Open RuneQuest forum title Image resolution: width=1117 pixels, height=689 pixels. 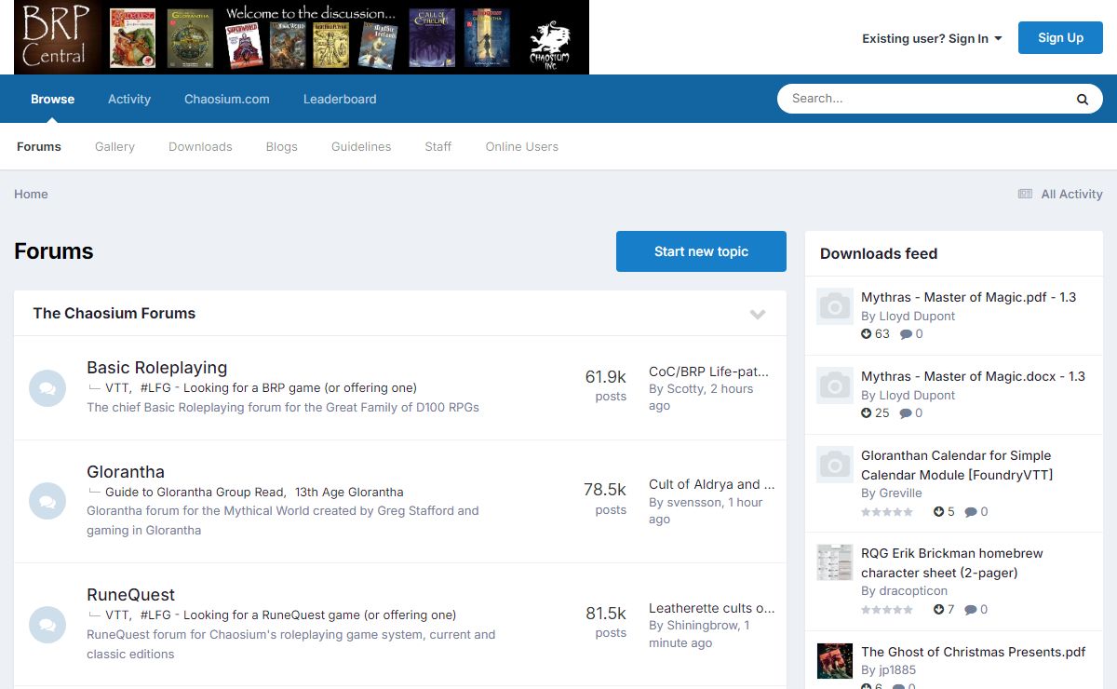point(131,595)
